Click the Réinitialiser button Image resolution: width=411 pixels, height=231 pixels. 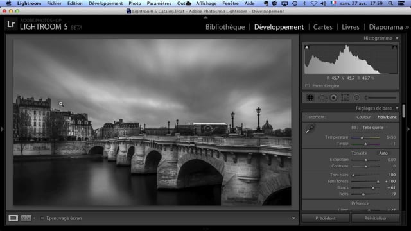click(x=375, y=218)
